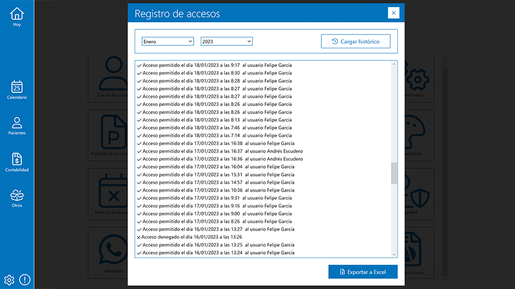The image size is (515, 289).
Task: Open Plantillas de documentos tile in background
Action: 108,135
